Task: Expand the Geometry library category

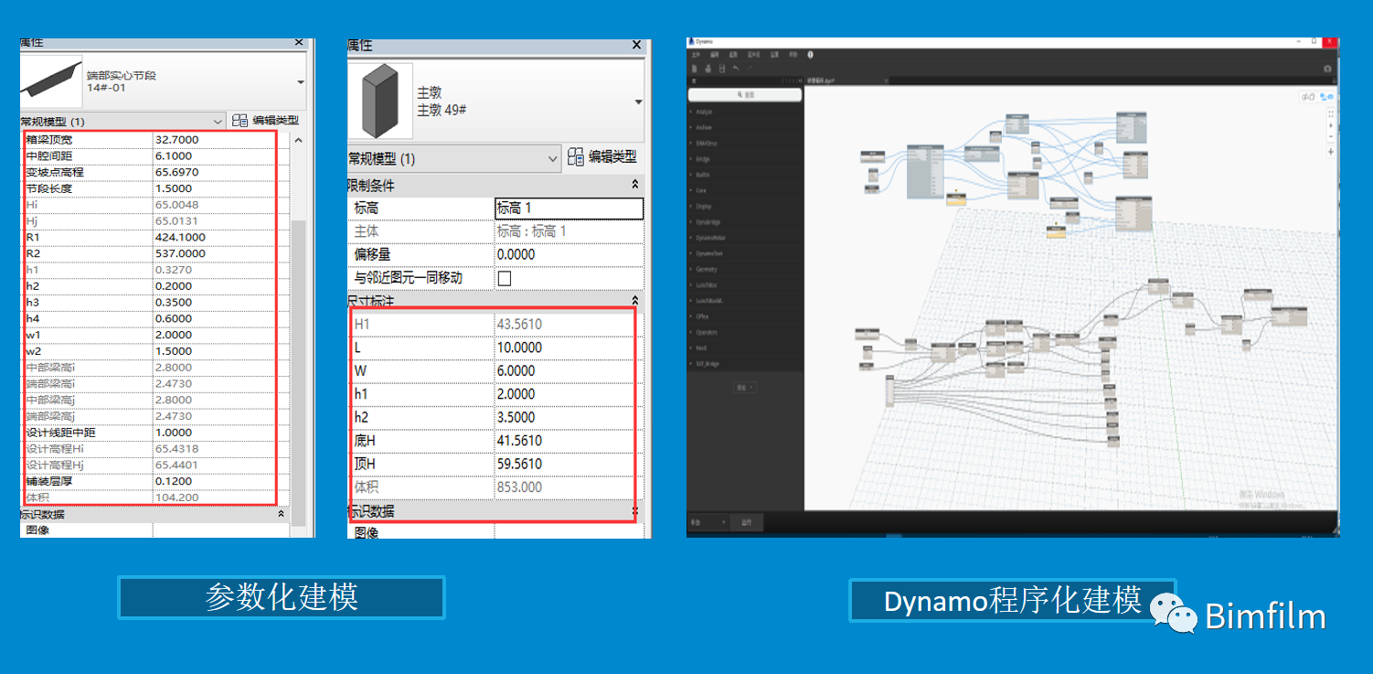Action: click(706, 269)
